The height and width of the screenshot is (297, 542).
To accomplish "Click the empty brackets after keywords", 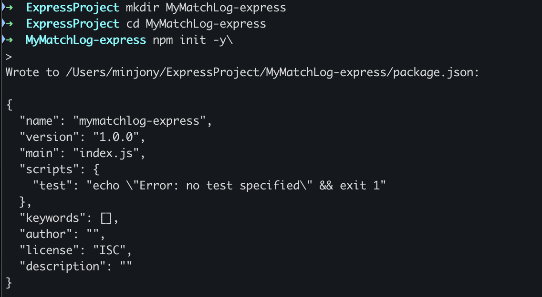I will click(106, 218).
